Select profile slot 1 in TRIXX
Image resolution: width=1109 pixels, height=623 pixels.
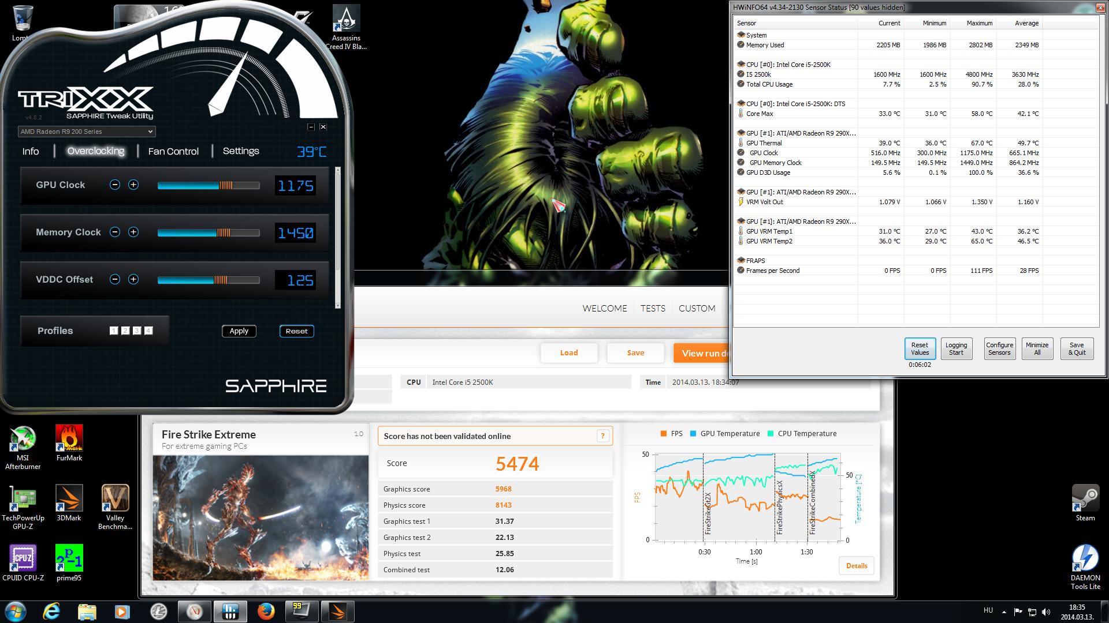point(114,331)
